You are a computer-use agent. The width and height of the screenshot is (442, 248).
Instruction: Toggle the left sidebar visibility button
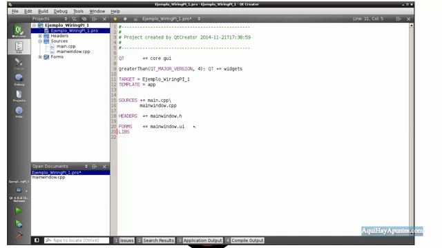[x=37, y=240]
